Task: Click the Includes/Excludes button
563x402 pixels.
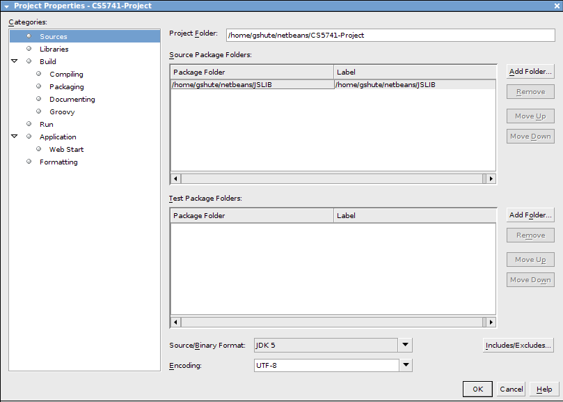Action: tap(518, 346)
